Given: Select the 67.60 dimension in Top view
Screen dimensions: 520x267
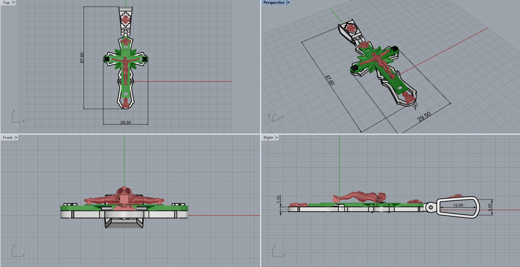Looking at the screenshot, I should 82,58.
